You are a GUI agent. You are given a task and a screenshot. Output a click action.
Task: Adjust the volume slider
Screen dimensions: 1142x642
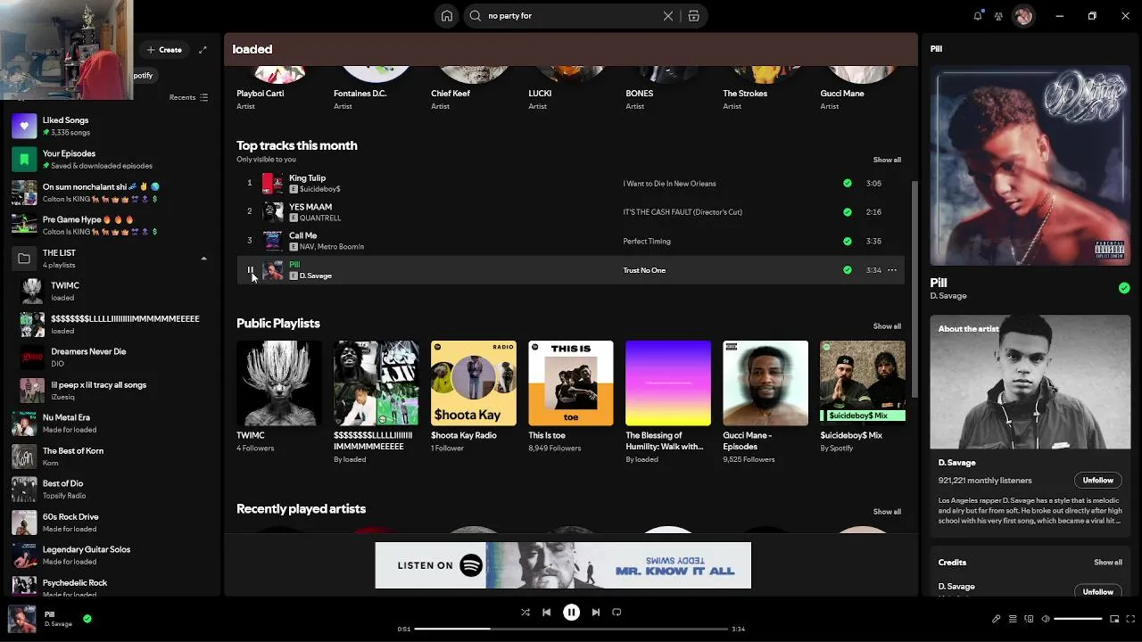(x=1078, y=619)
